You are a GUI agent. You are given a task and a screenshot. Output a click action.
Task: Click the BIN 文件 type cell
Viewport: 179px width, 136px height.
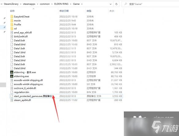[x=91, y=92]
